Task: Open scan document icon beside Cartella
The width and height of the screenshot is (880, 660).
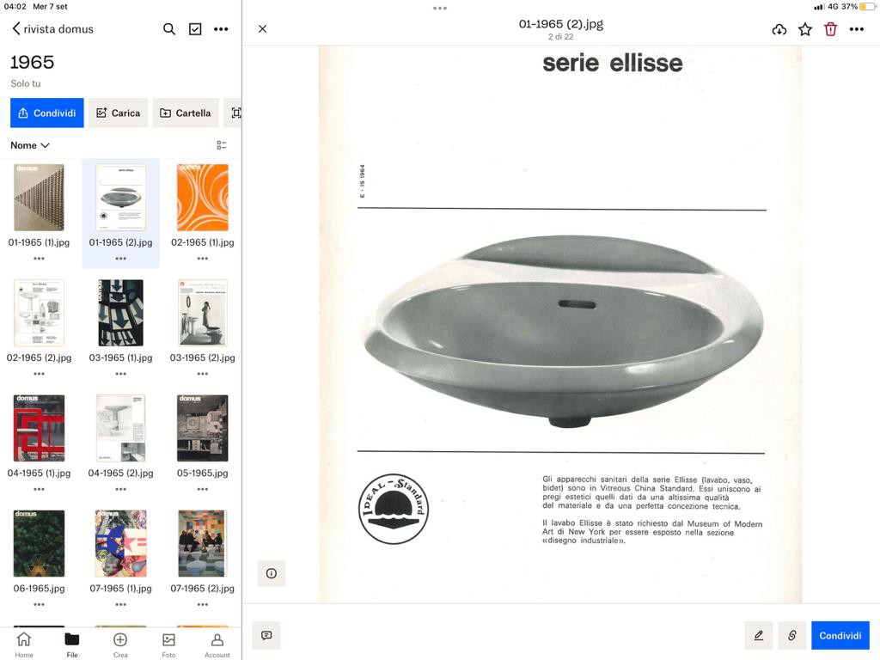Action: coord(235,113)
